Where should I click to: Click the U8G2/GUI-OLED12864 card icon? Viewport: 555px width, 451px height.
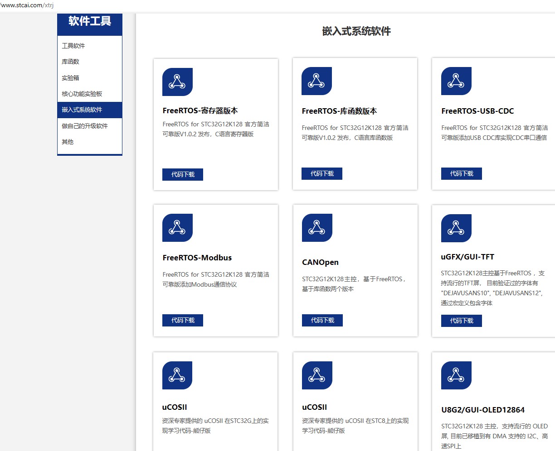pos(456,375)
